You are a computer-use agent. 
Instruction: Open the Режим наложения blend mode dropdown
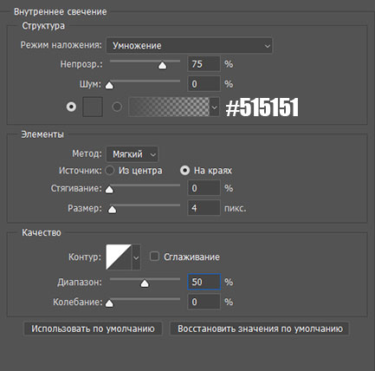point(190,45)
